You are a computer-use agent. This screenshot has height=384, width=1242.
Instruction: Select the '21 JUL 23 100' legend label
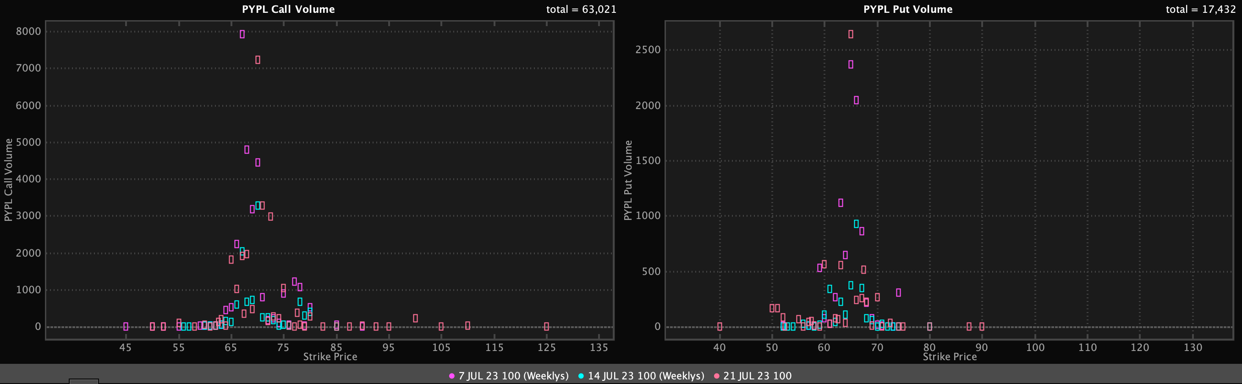tap(758, 376)
